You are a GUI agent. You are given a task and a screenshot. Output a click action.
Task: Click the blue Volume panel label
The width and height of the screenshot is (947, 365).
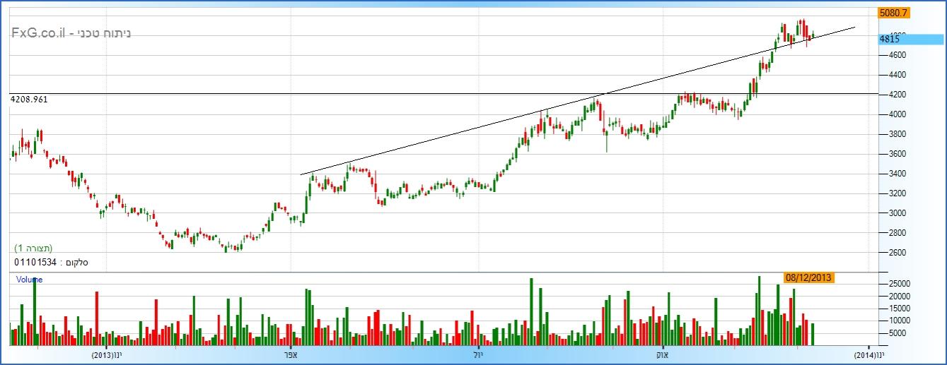[x=29, y=280]
